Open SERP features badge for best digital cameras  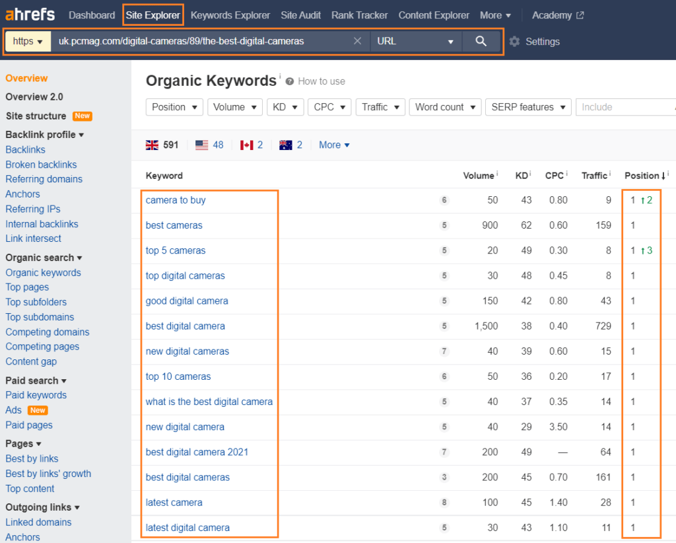(444, 478)
